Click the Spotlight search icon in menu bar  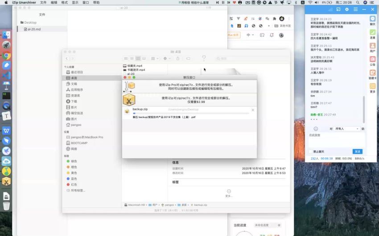(x=358, y=2)
